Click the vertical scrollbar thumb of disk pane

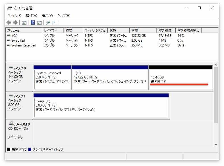coord(216,95)
